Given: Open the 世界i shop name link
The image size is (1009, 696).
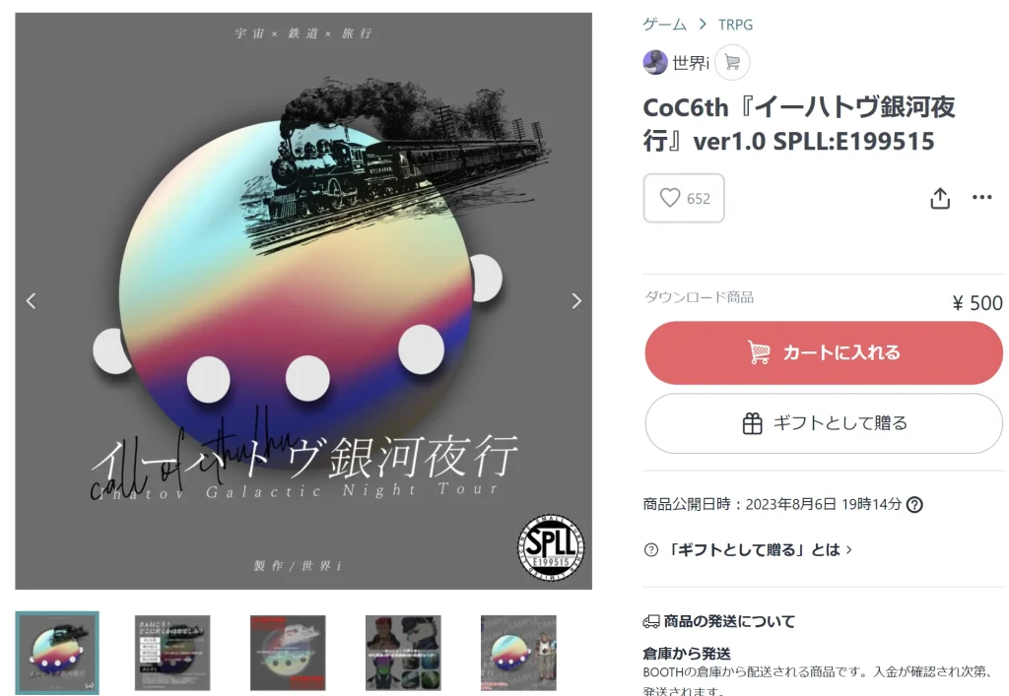Looking at the screenshot, I should [x=691, y=63].
